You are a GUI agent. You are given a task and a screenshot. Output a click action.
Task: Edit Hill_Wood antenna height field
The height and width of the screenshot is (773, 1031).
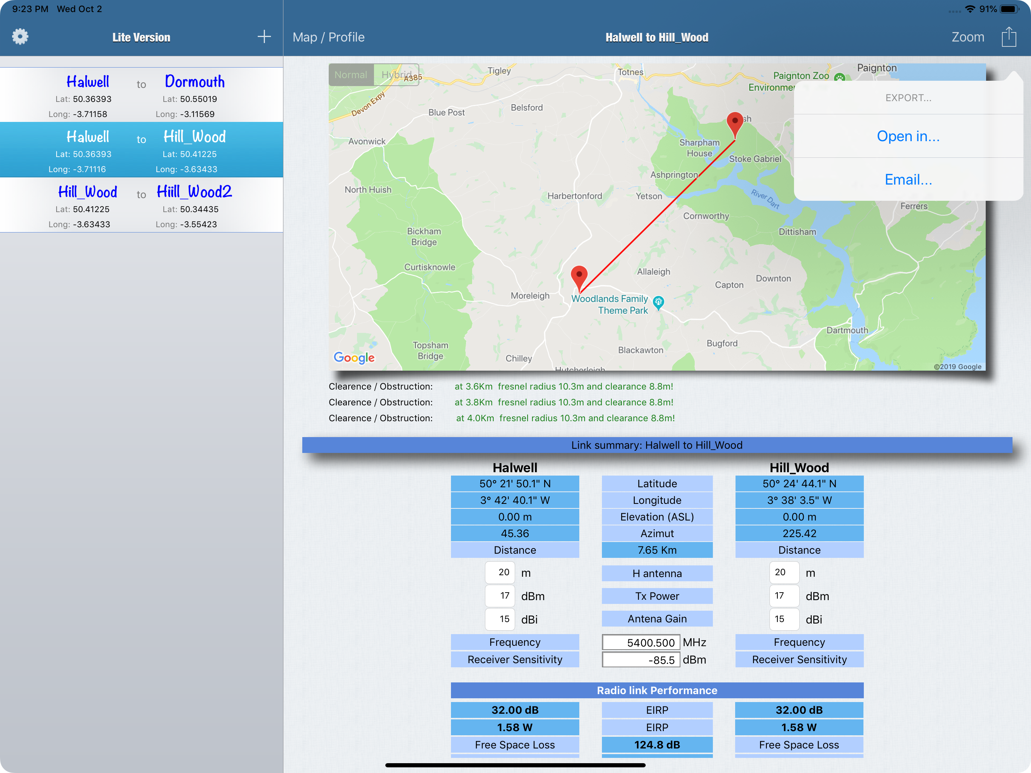(784, 573)
